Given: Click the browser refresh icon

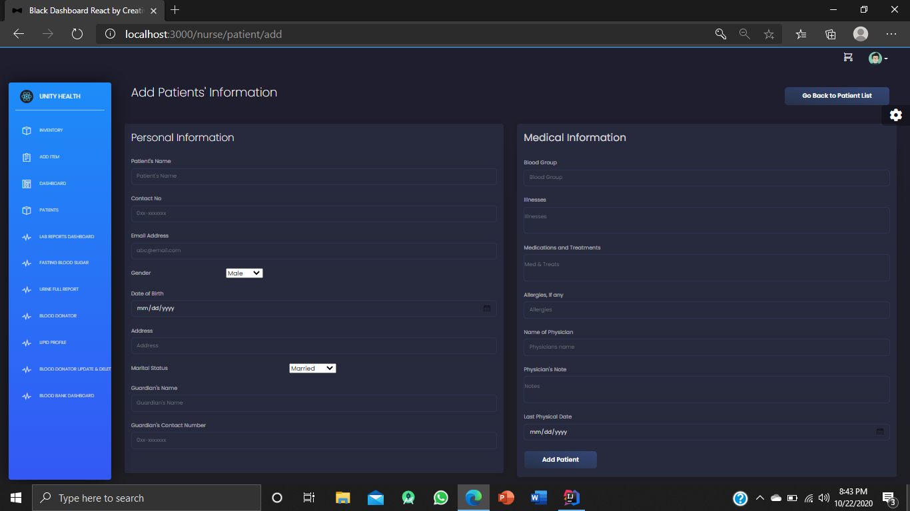Looking at the screenshot, I should [77, 34].
